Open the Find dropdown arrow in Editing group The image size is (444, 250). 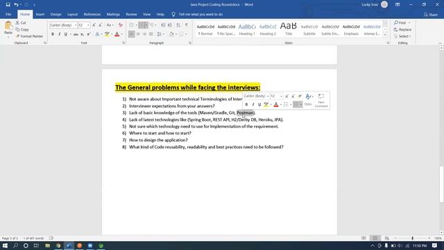(409, 23)
